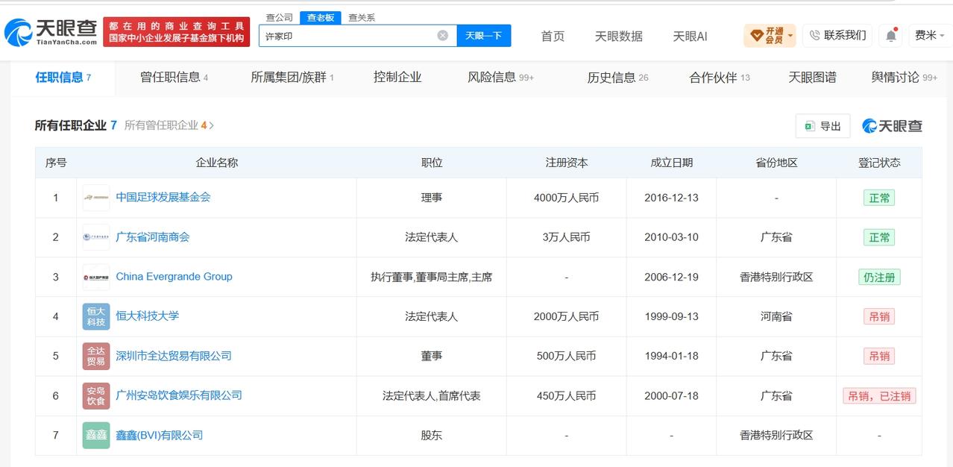Viewport: 953px width, 467px height.
Task: Open the 恒大科技大学 company link
Action: click(x=147, y=316)
